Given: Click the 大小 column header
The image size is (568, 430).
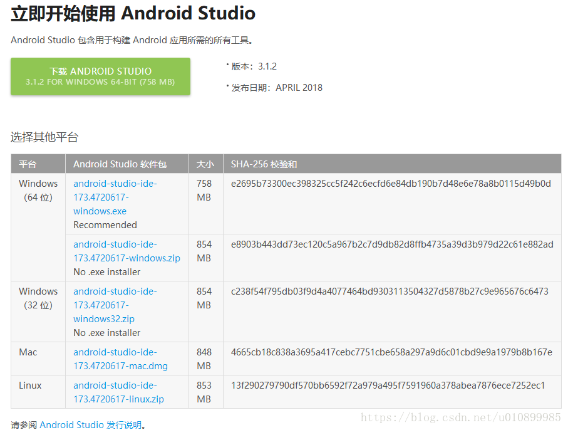Looking at the screenshot, I should coord(205,164).
